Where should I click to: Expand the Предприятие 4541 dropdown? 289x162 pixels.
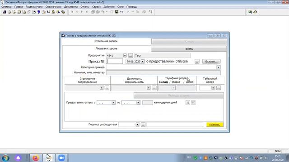pyautogui.click(x=125, y=55)
